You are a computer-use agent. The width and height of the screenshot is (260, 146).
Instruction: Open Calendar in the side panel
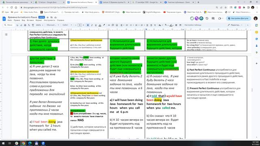coord(256,25)
